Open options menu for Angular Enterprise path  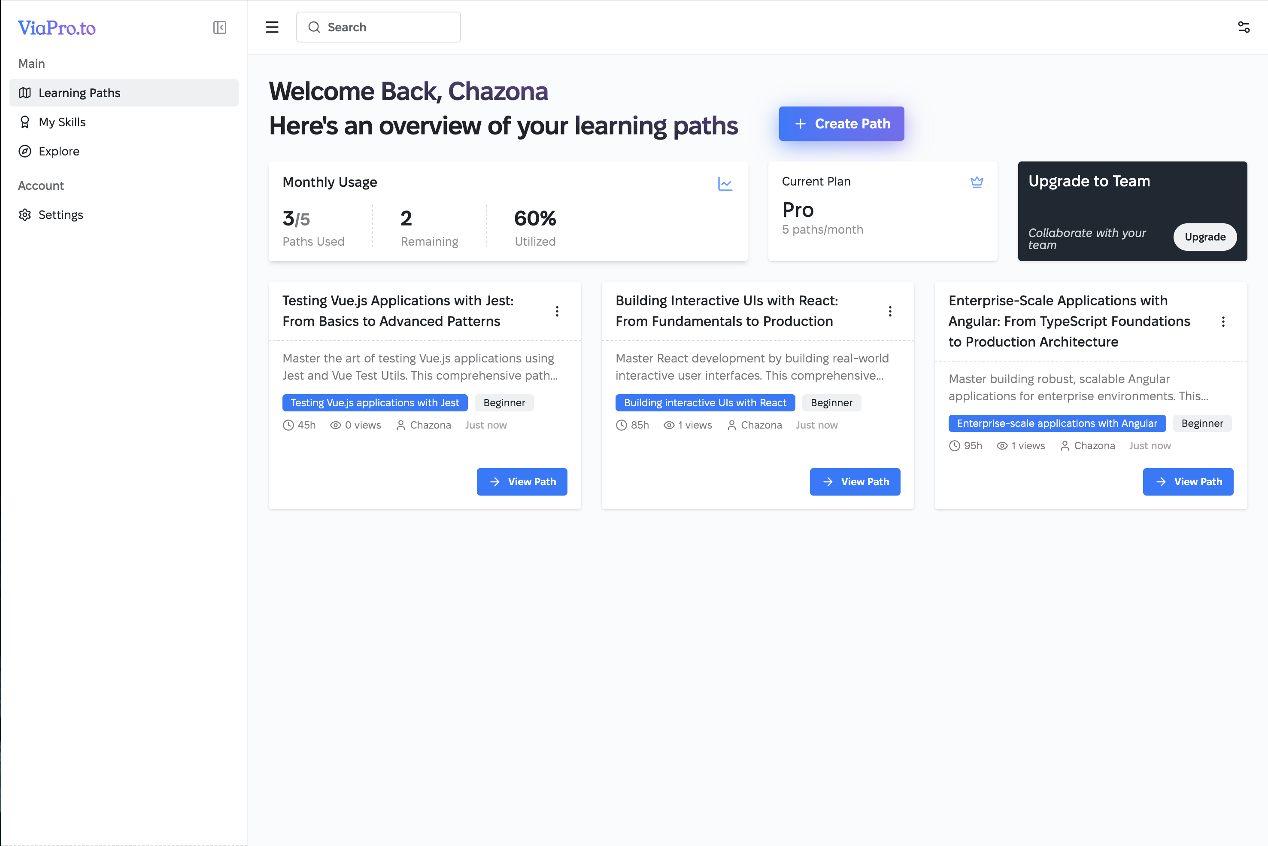click(x=1222, y=322)
